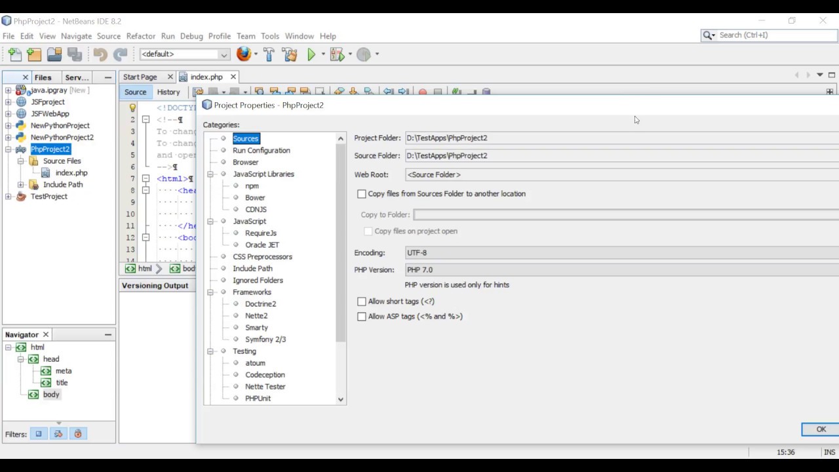Enable Allow short tags checkbox
This screenshot has height=472, width=839.
(362, 302)
